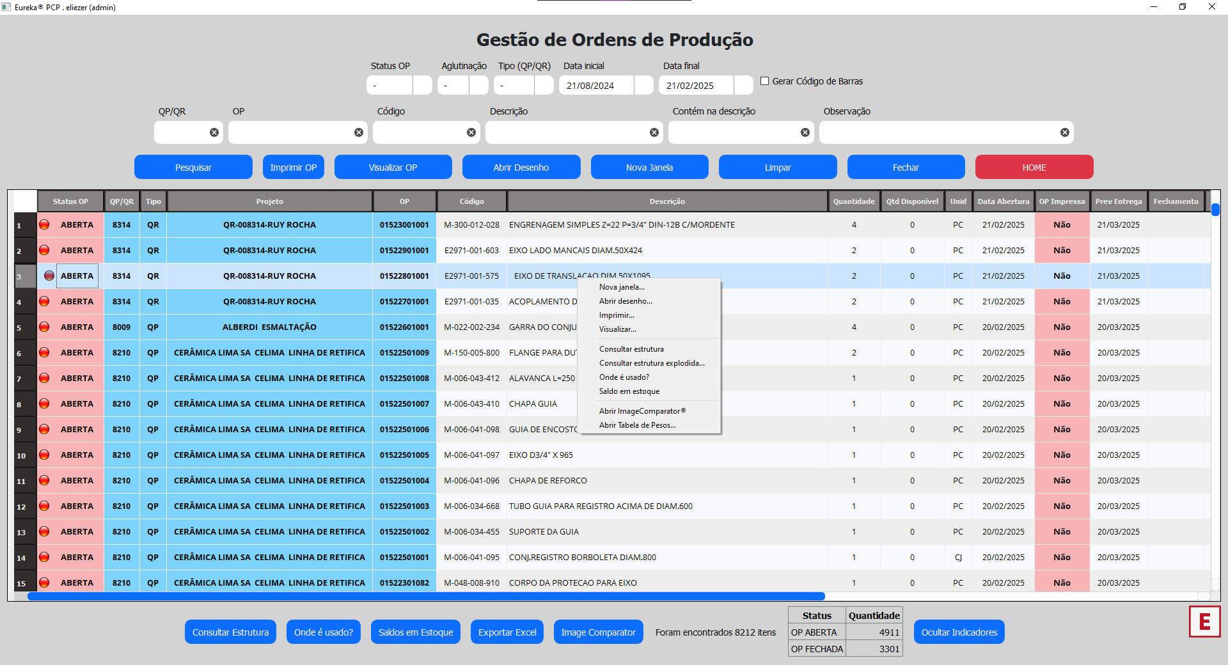Click red status dot of OP 01522501004
This screenshot has width=1228, height=665.
44,480
